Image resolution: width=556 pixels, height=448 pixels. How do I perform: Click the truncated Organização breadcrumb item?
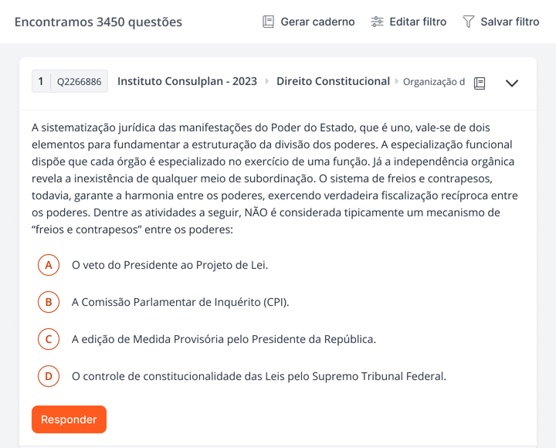434,82
